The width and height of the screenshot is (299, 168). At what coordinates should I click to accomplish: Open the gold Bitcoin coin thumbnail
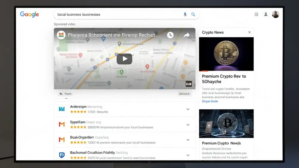pyautogui.click(x=226, y=54)
